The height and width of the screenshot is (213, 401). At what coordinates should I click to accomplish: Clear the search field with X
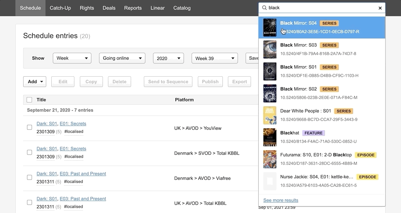(380, 8)
